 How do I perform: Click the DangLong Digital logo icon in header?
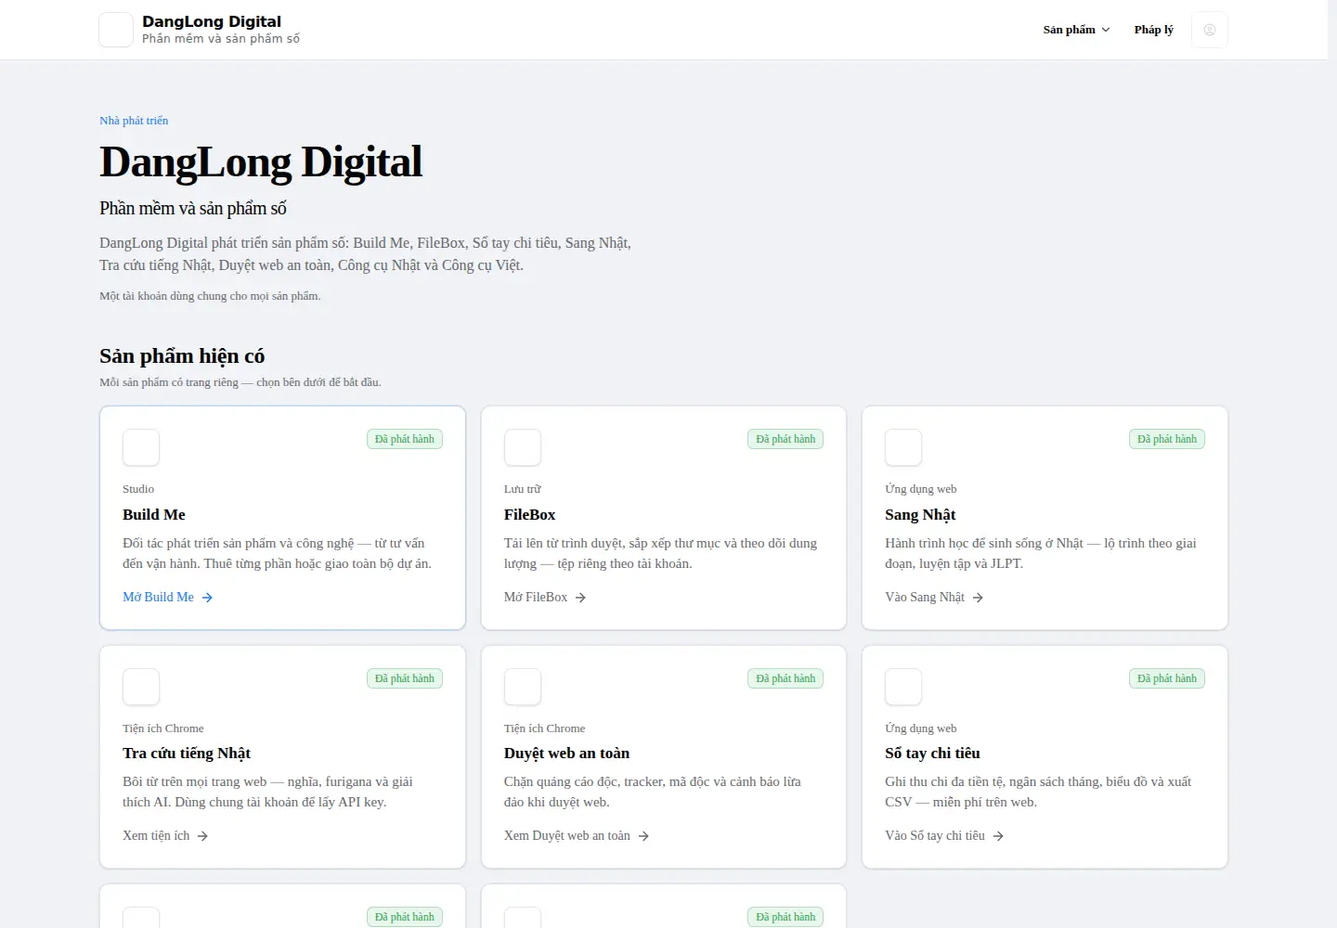tap(116, 30)
